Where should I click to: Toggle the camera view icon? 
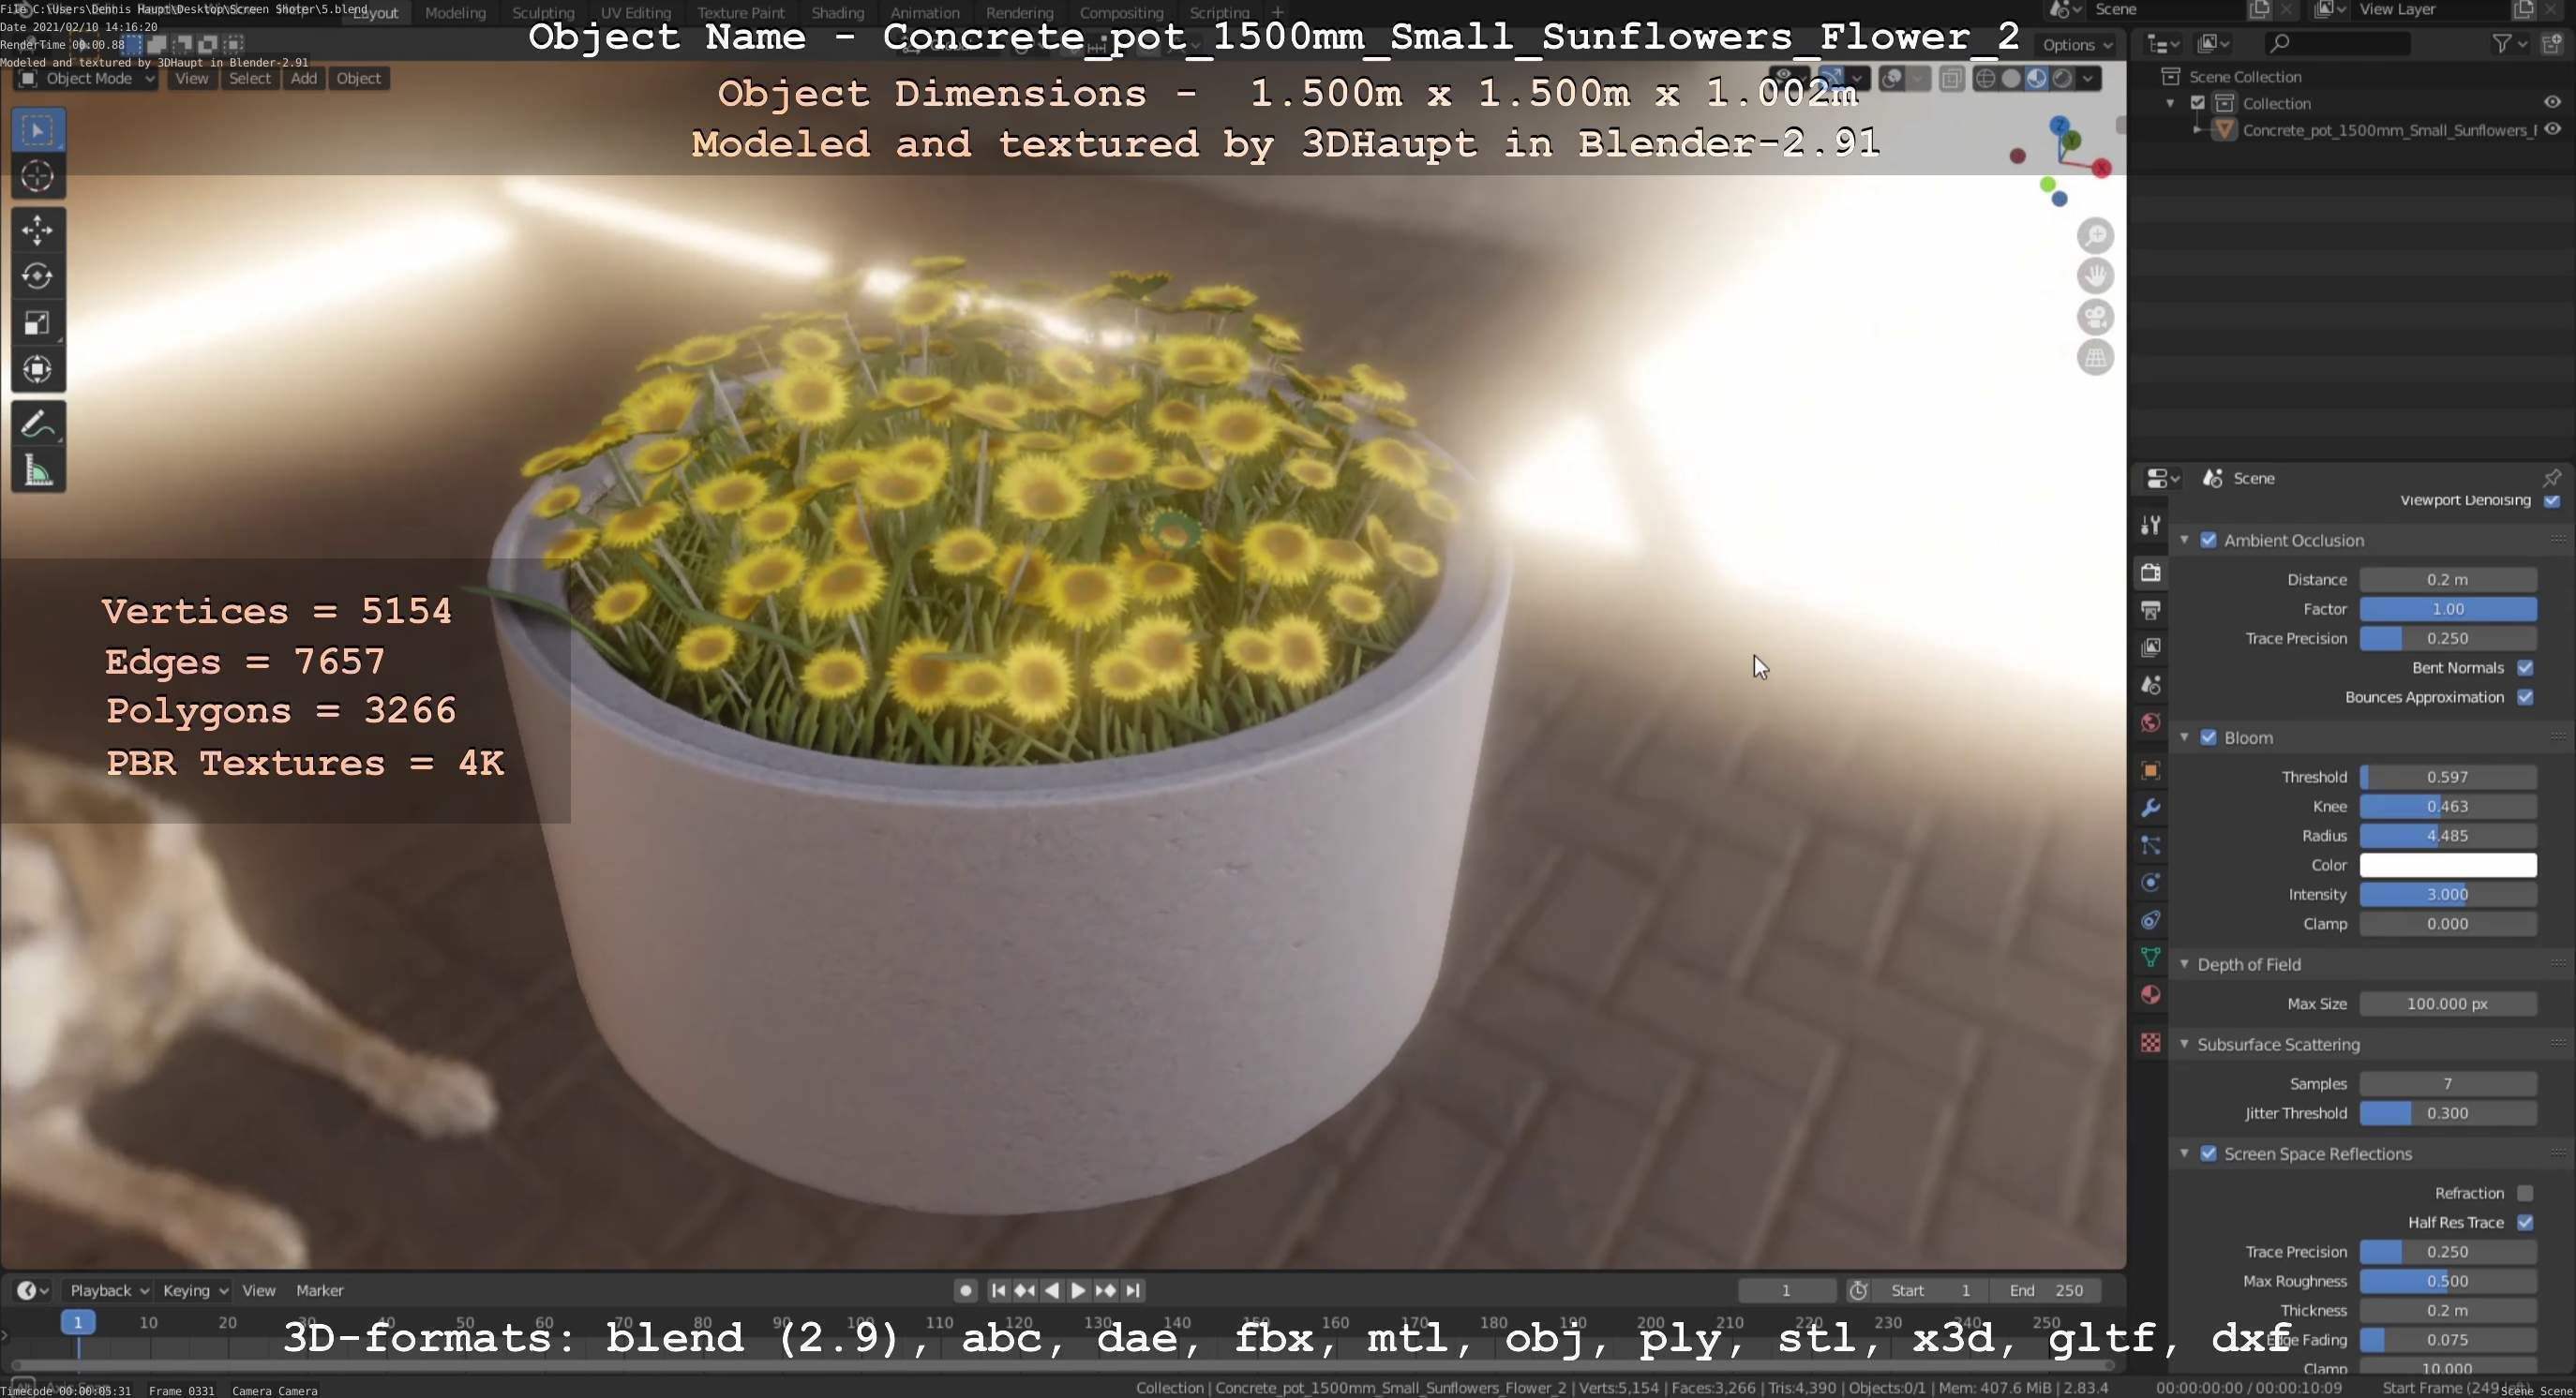(x=2095, y=317)
